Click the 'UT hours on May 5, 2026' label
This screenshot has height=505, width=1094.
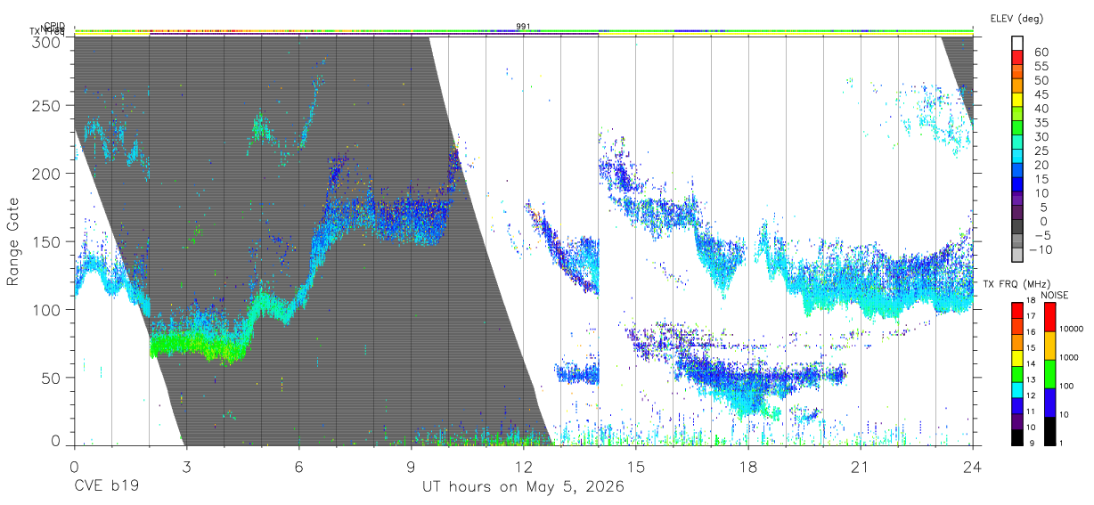pos(523,487)
